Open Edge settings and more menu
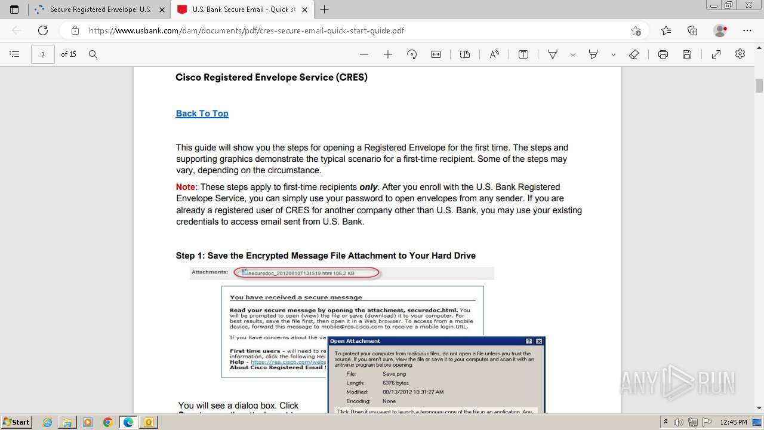This screenshot has height=430, width=764. pos(747,30)
